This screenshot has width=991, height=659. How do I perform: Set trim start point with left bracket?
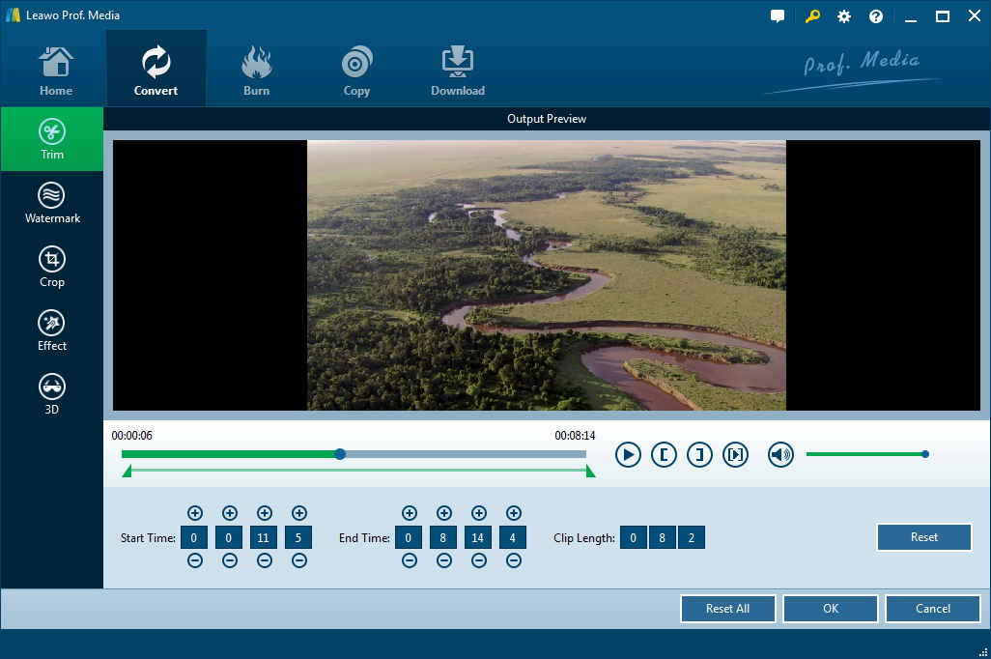click(664, 454)
